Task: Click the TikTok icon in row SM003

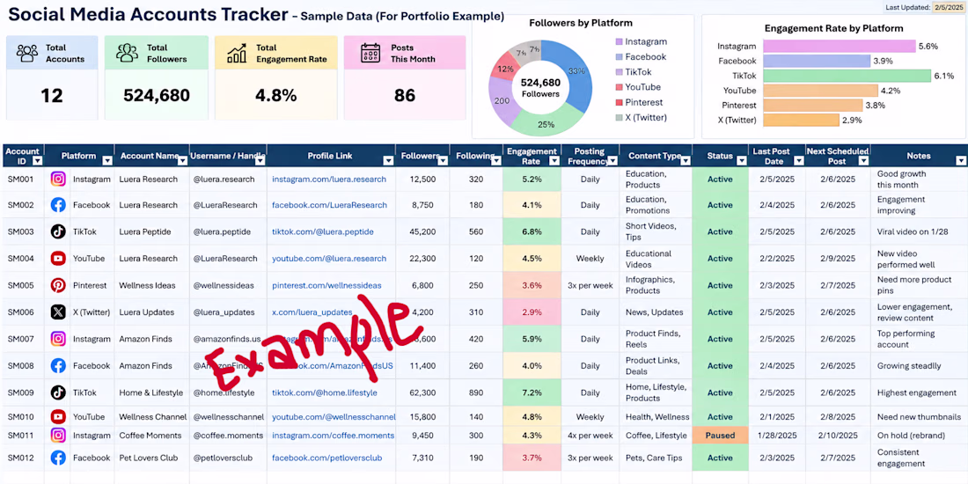Action: [58, 231]
